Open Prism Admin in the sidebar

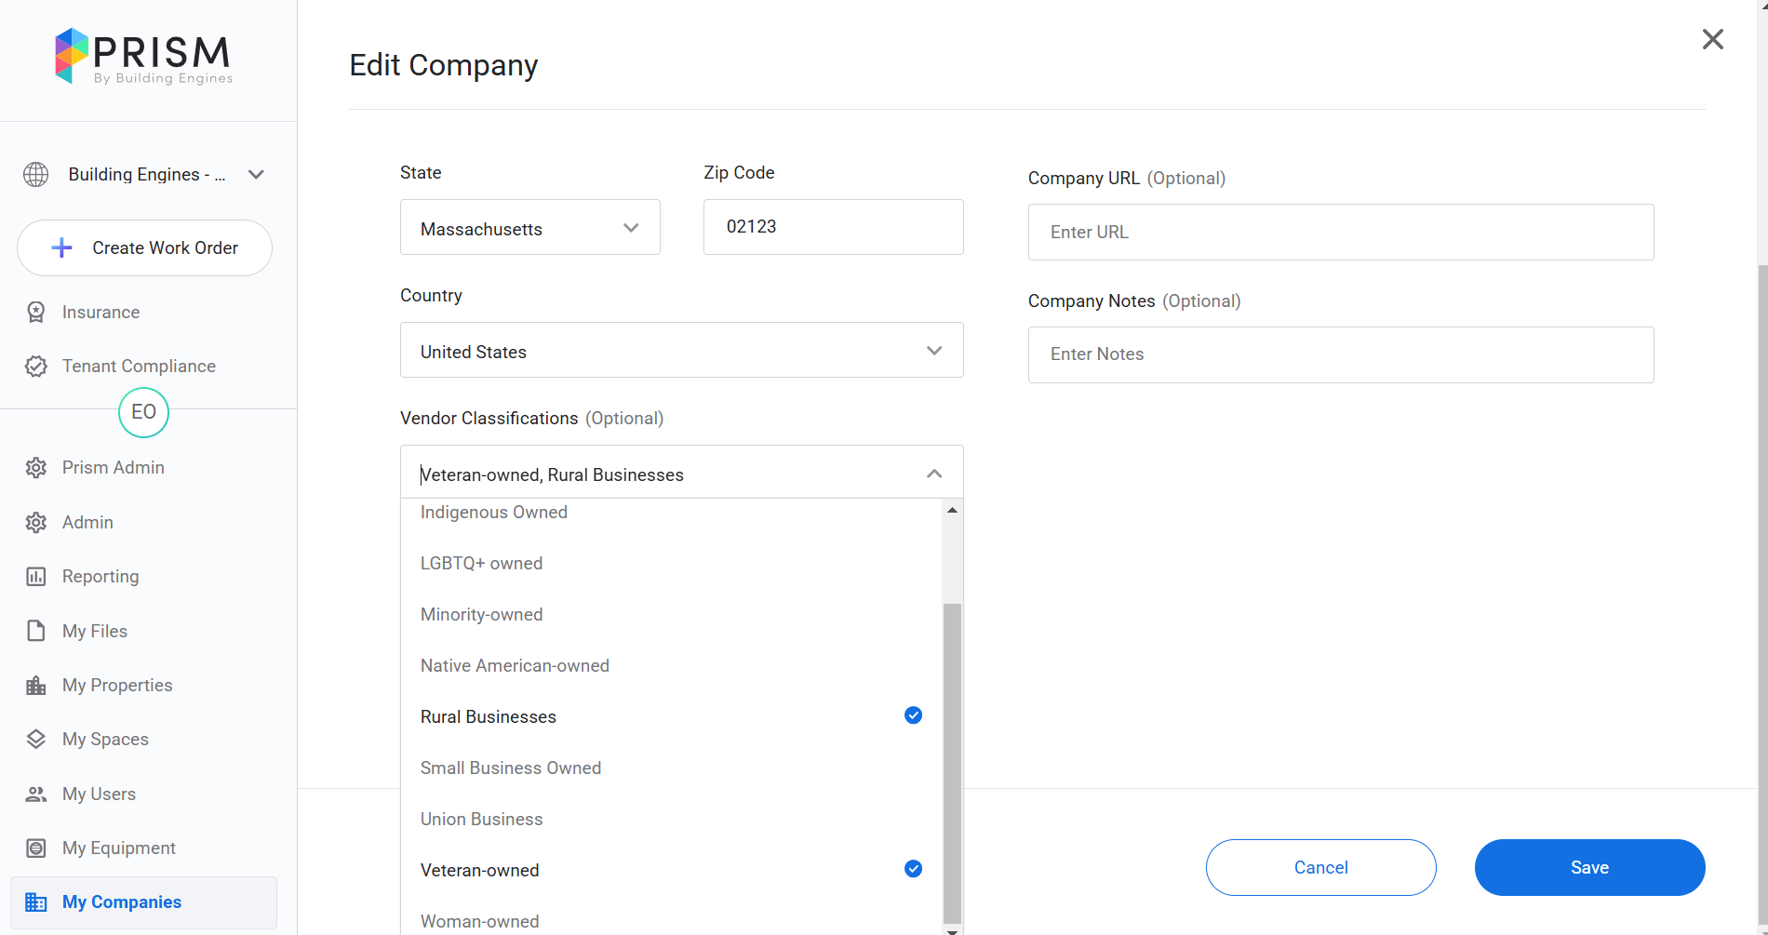(113, 468)
